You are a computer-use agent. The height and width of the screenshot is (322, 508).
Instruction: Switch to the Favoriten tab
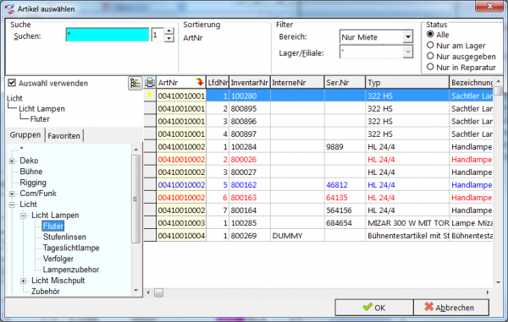click(63, 136)
